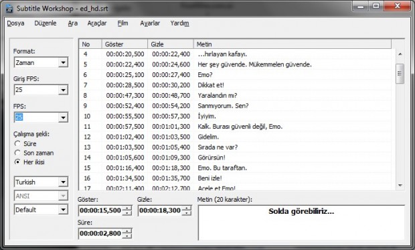Screen dimensions: 415x250
Task: Select the Son zaman radio option
Action: coord(17,153)
